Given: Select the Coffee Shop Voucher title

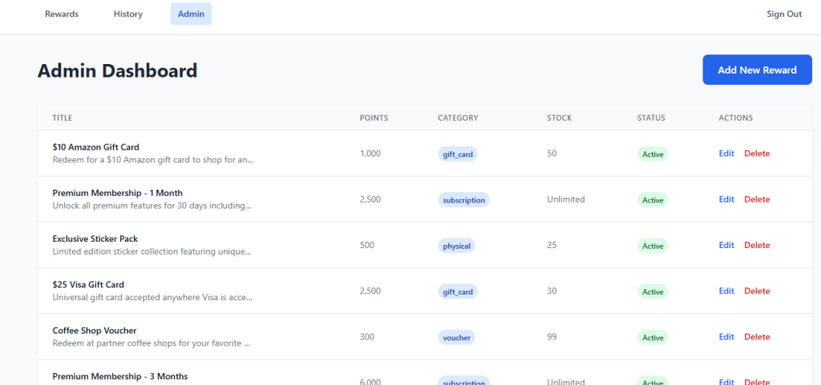Looking at the screenshot, I should [95, 331].
